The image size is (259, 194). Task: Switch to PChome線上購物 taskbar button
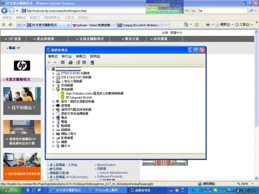(107, 190)
